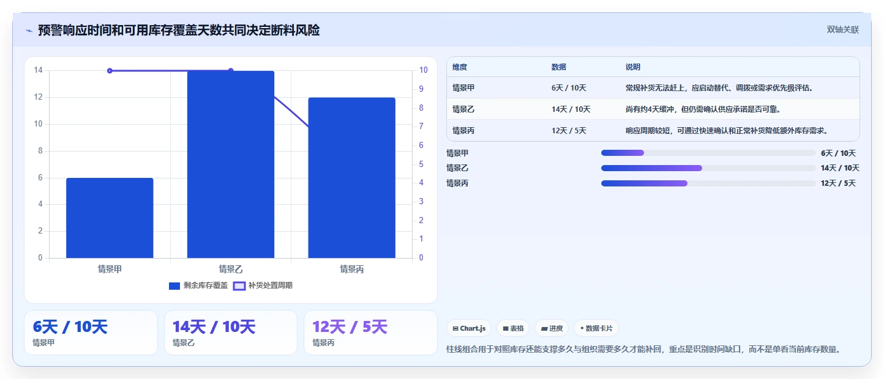
Task: Select the 情景甲 bar in chart
Action: coord(110,218)
